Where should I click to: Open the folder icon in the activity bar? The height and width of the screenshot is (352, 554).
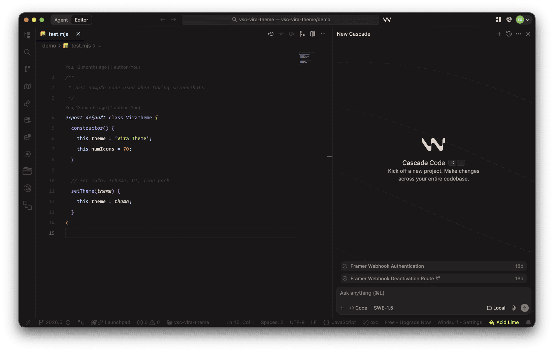(27, 171)
